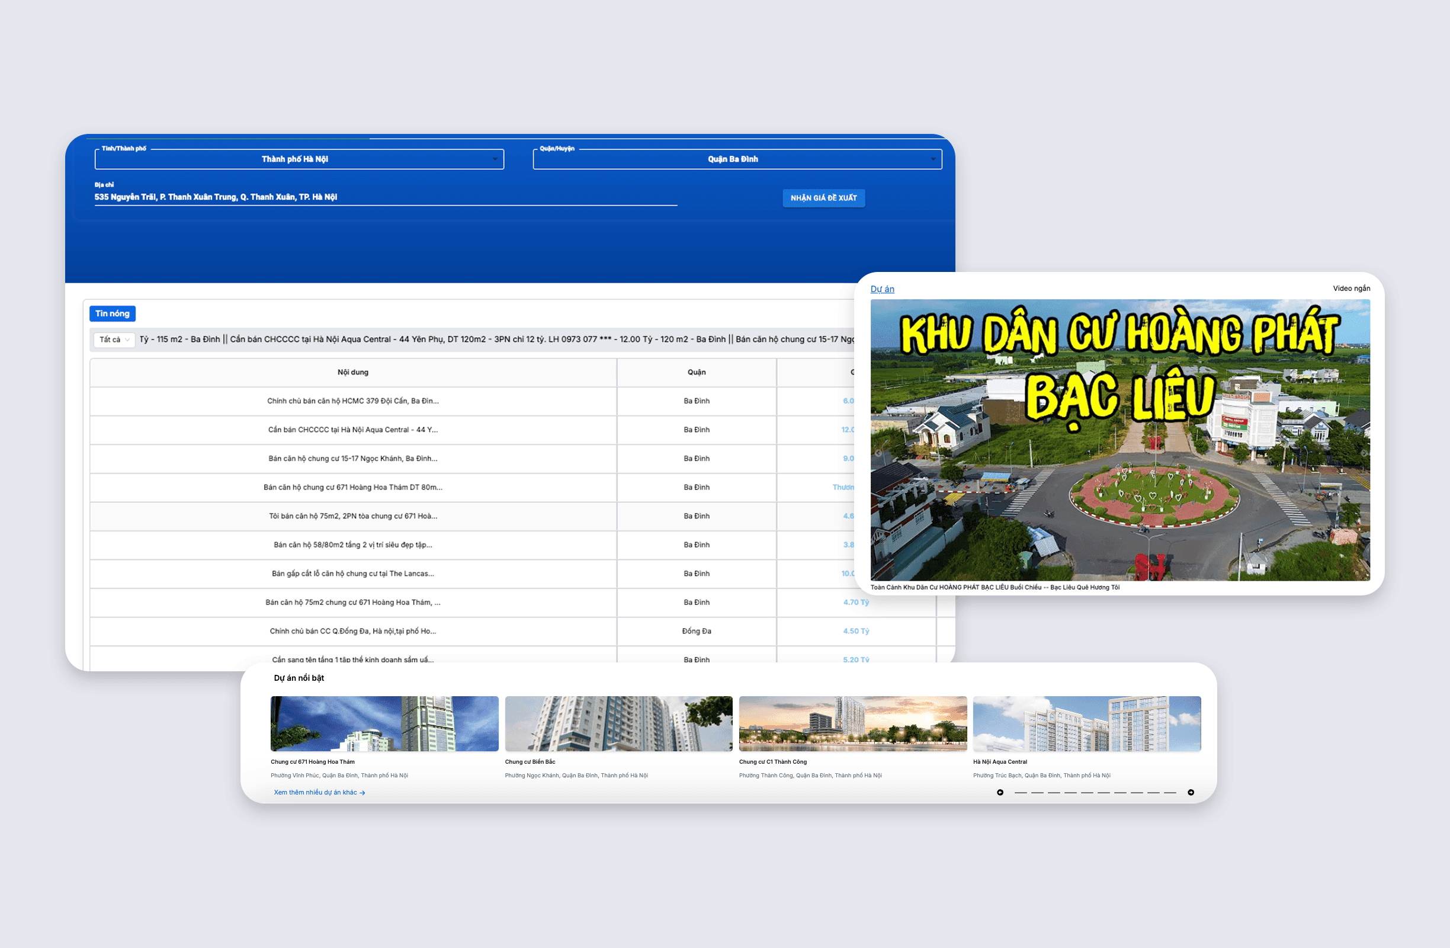
Task: Switch to the Video ngắn tab
Action: [1350, 288]
